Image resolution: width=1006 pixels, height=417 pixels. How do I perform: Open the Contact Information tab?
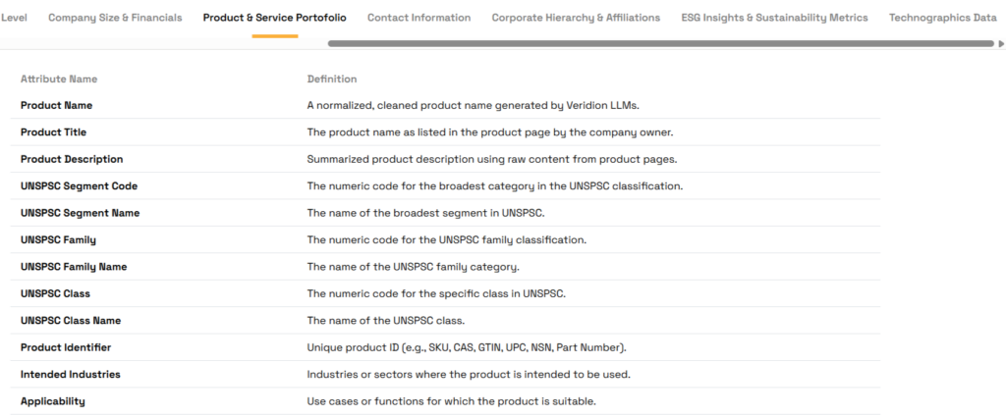[x=419, y=18]
